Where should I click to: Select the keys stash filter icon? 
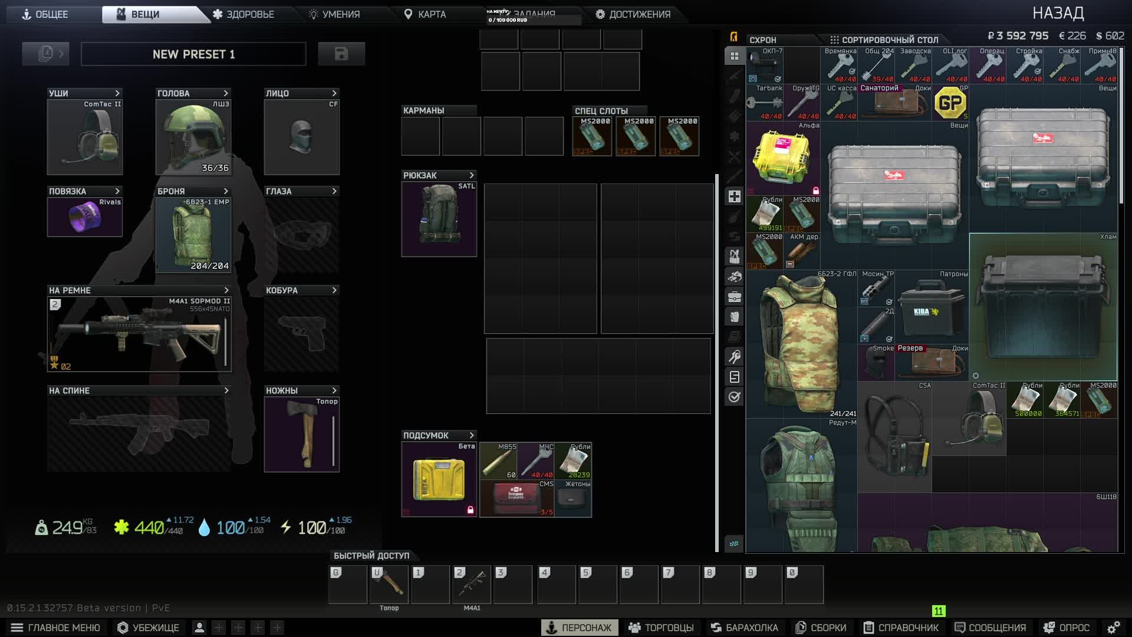pos(734,357)
